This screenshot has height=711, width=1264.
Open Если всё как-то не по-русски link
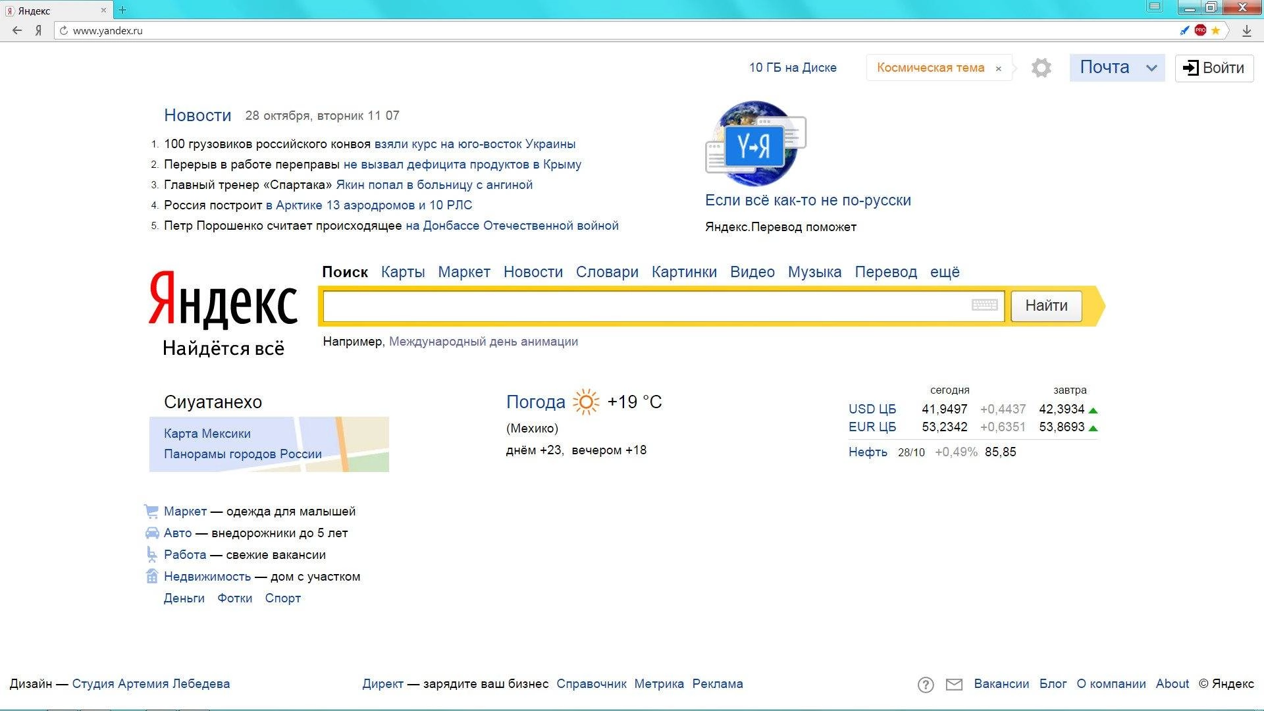click(808, 200)
